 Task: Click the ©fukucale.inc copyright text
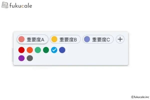140,97
